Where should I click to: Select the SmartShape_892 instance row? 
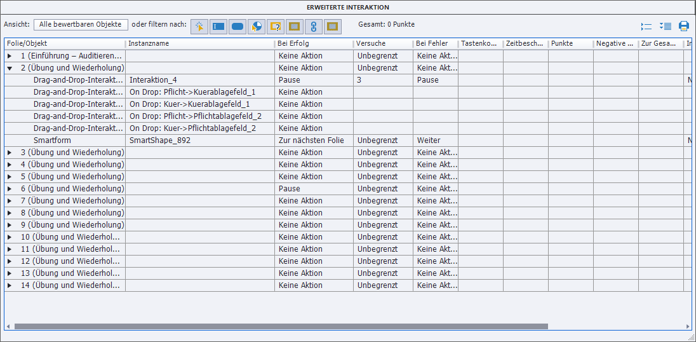point(159,140)
